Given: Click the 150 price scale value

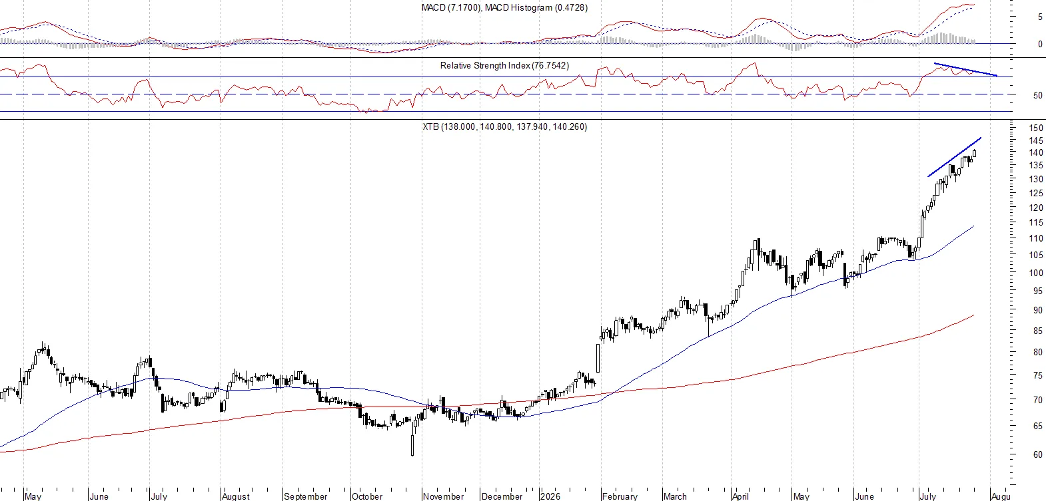Looking at the screenshot, I should 1036,128.
